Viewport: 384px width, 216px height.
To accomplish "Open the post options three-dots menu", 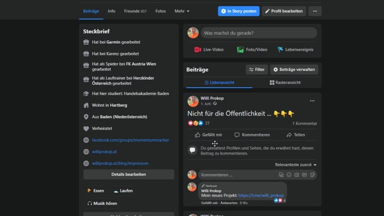I will click(312, 101).
